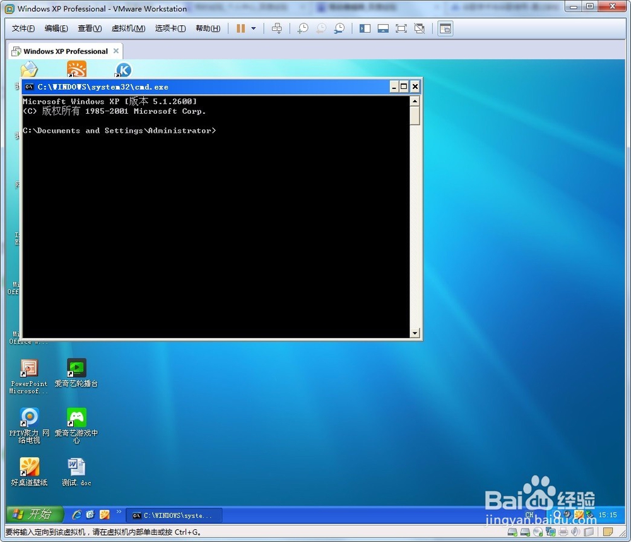Maximize the cmd.exe window
631x542 pixels.
[404, 87]
